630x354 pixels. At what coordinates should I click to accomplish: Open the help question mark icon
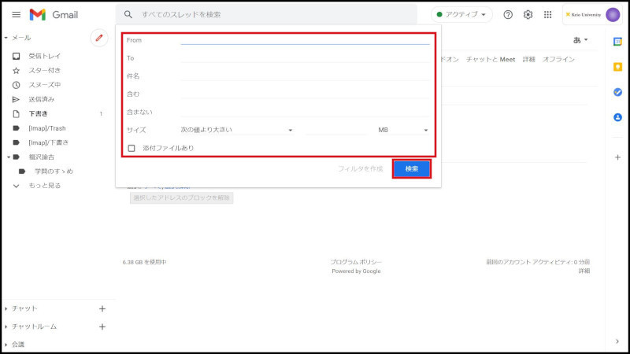pos(508,15)
